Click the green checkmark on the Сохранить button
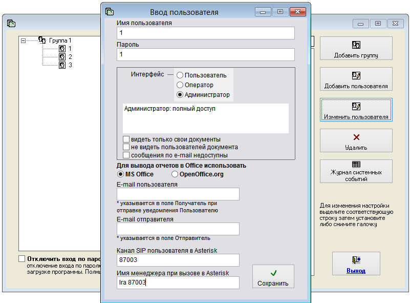The image size is (410, 303). click(273, 273)
